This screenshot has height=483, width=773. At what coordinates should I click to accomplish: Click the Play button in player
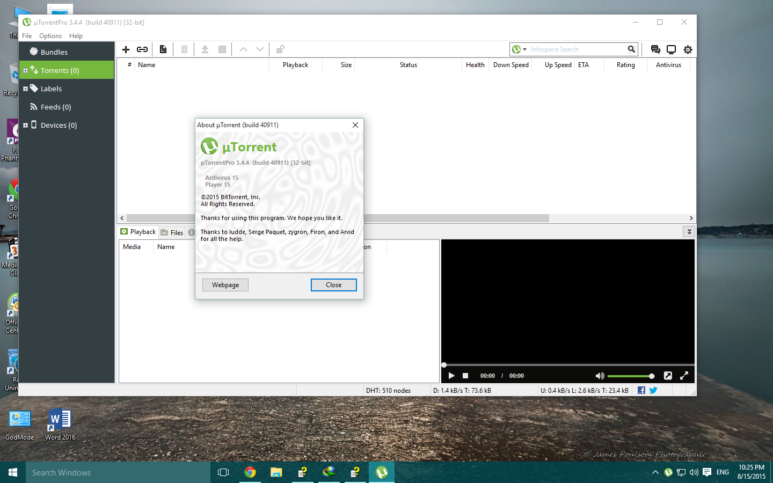click(x=451, y=376)
